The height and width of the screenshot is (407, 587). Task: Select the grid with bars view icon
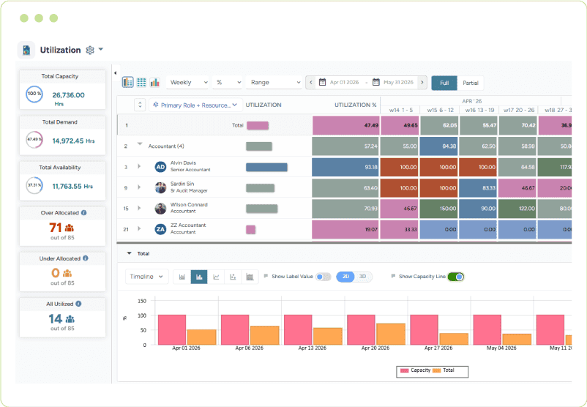tap(127, 83)
